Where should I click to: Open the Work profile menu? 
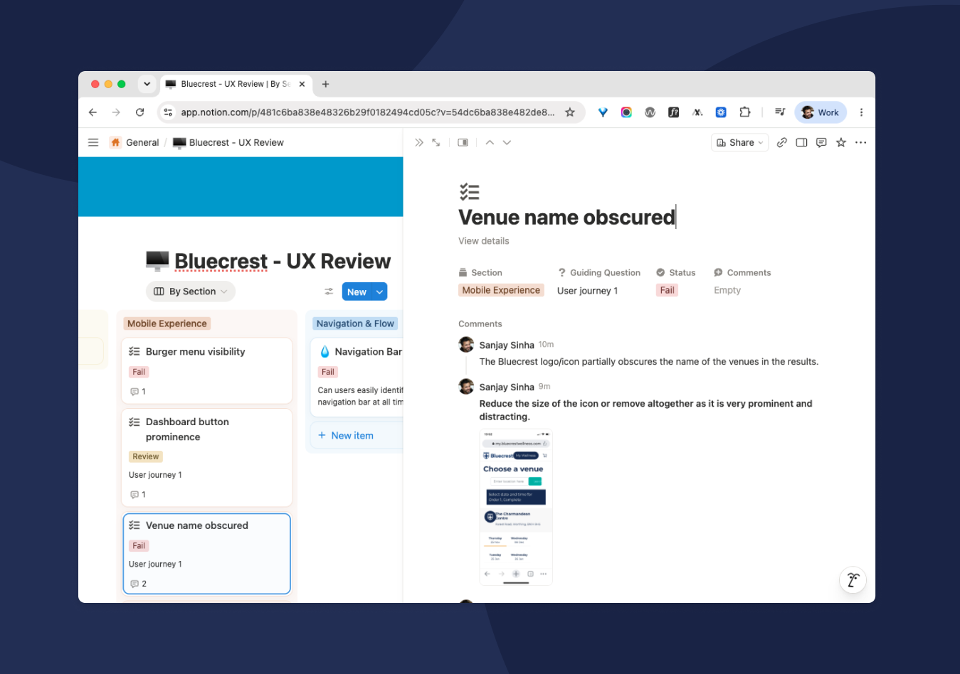[x=821, y=112]
